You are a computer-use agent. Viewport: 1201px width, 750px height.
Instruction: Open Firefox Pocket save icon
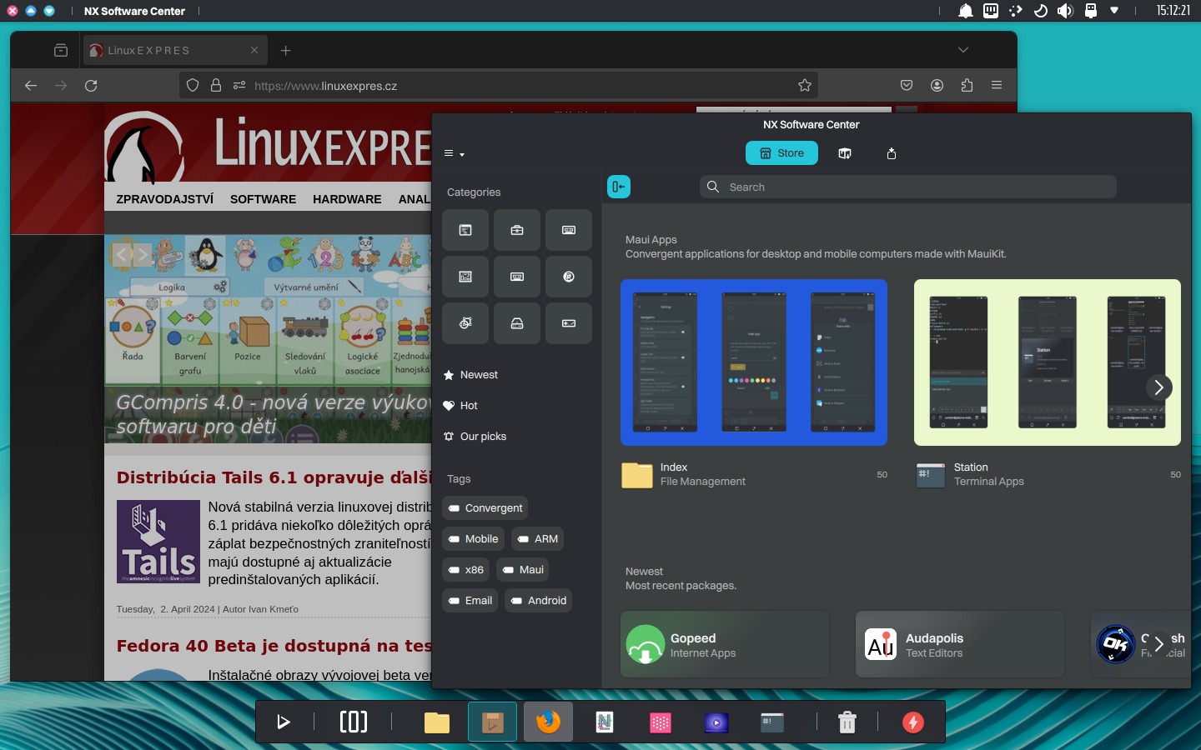(907, 85)
